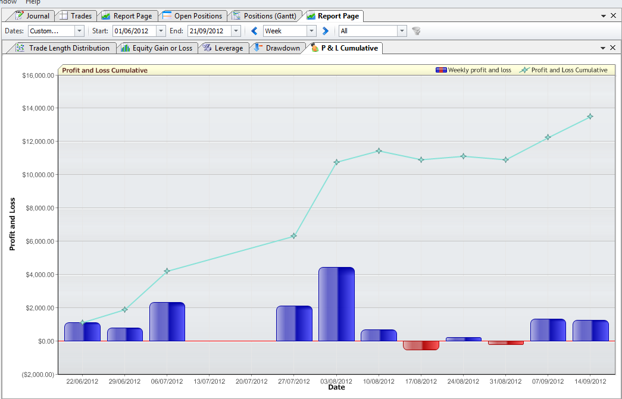Switch to Trade Length Distribution tab

pos(62,48)
